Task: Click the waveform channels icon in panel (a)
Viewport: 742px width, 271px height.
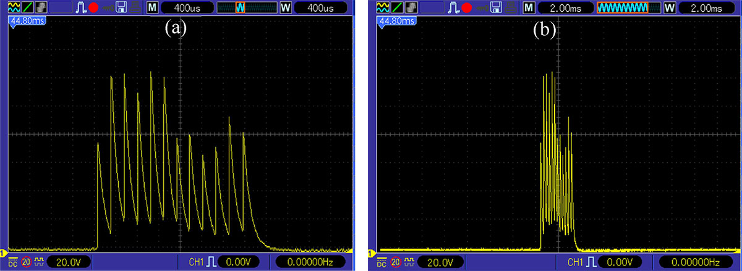Action: 13,7
